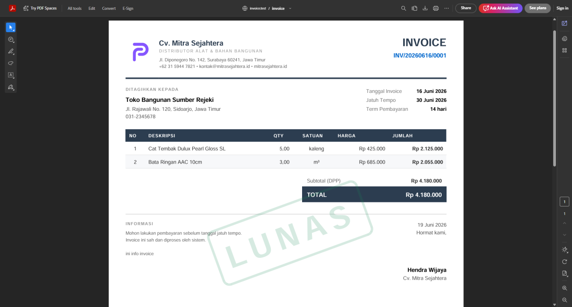Click amount Rp 2.125.000
The image size is (572, 307).
tap(428, 149)
